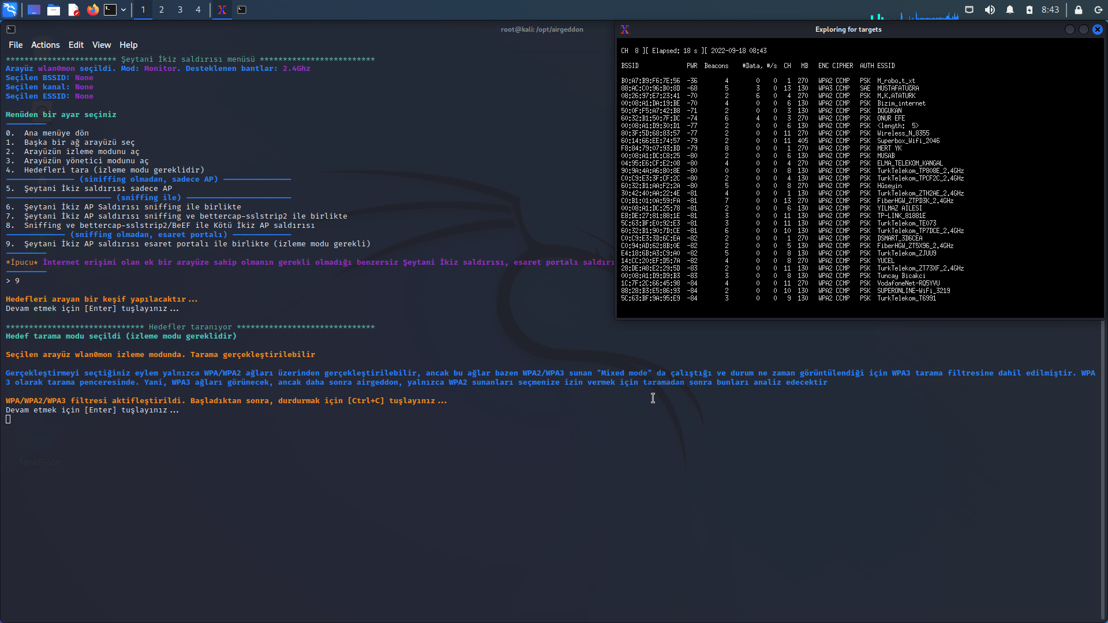Click the Beacons column header

(716, 66)
